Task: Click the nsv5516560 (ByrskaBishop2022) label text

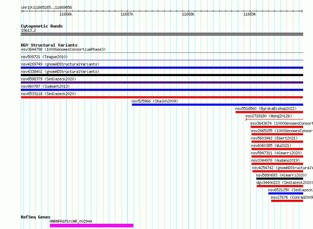Action: tap(266, 109)
